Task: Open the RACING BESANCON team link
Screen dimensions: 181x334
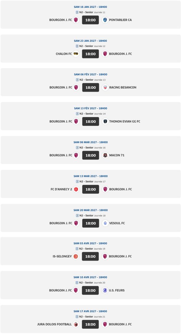Action: tap(123, 87)
